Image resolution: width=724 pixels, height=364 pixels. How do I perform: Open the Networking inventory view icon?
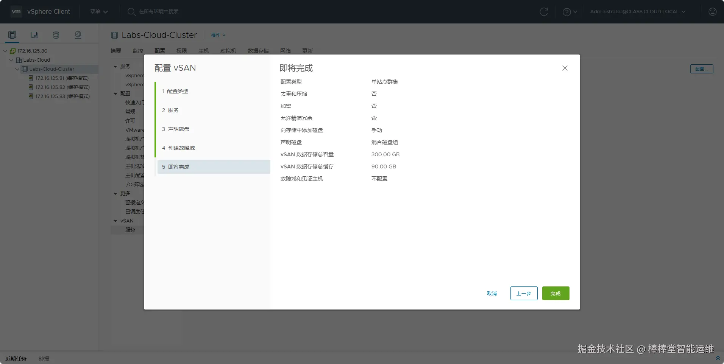(x=78, y=35)
